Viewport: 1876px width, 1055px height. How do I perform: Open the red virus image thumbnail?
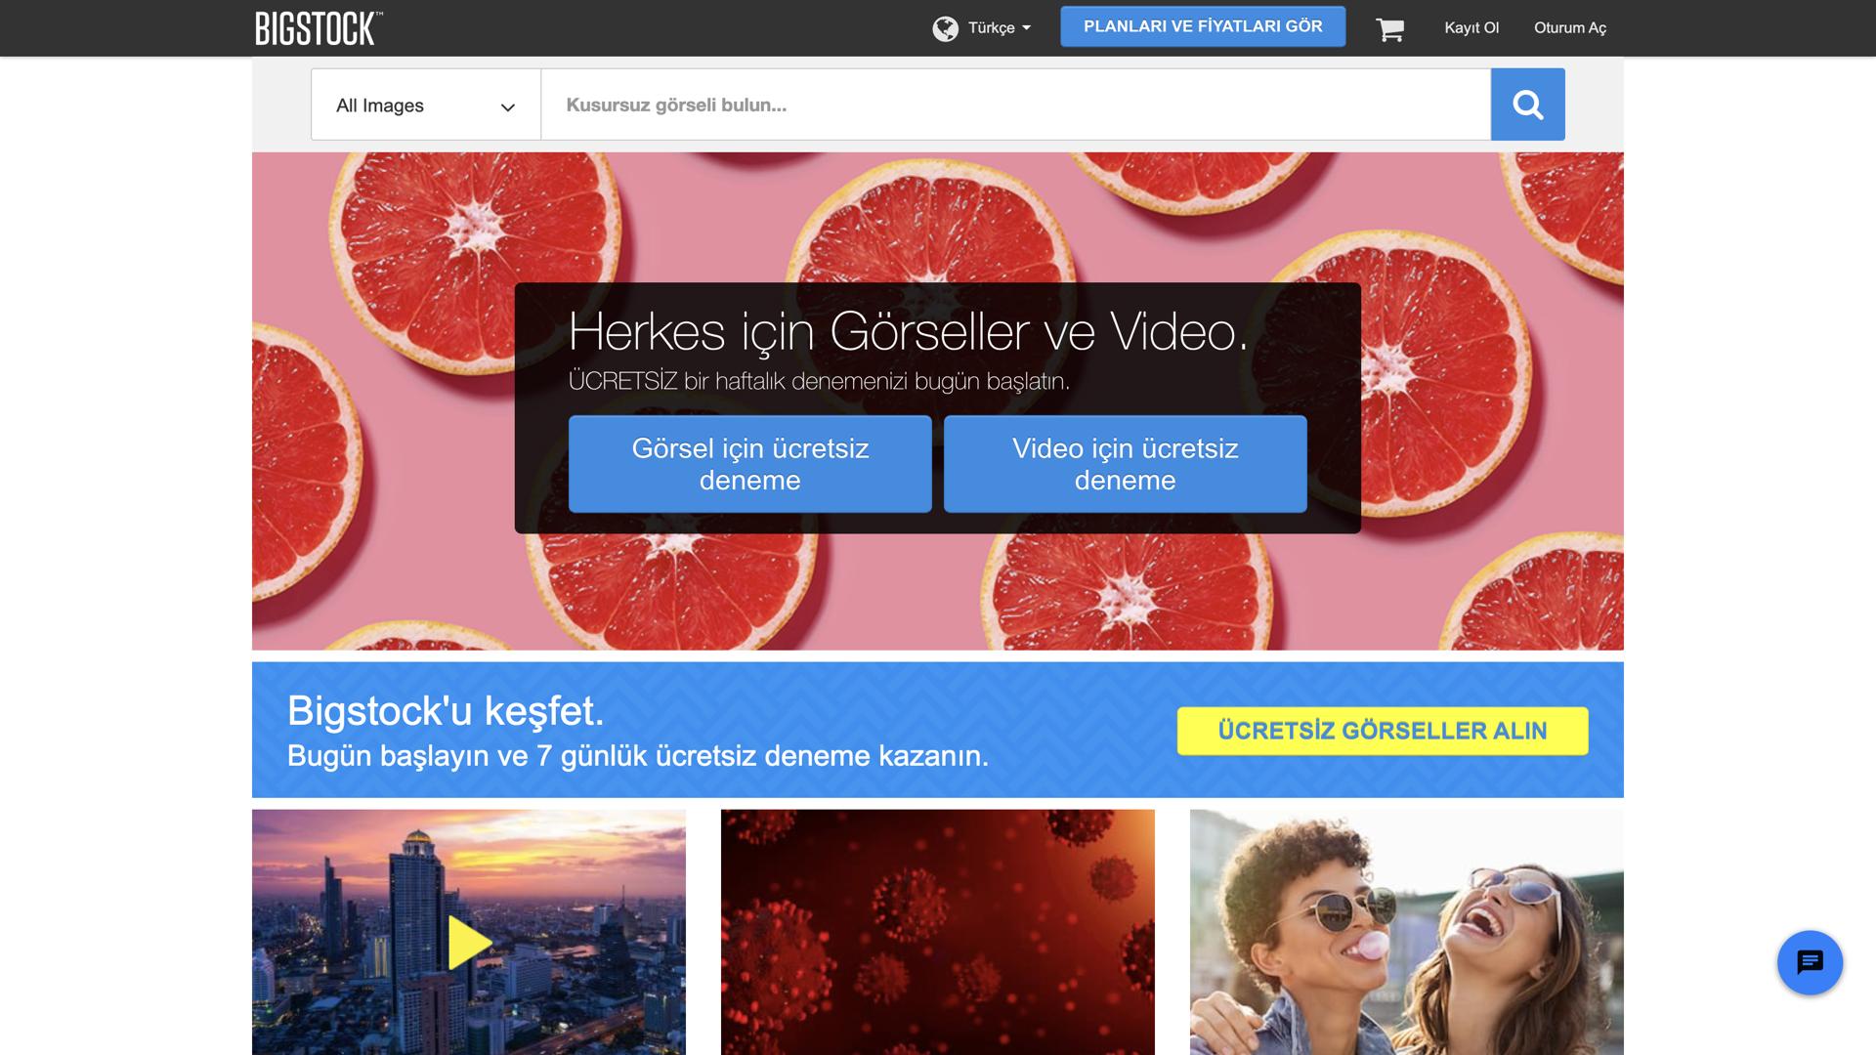point(937,931)
